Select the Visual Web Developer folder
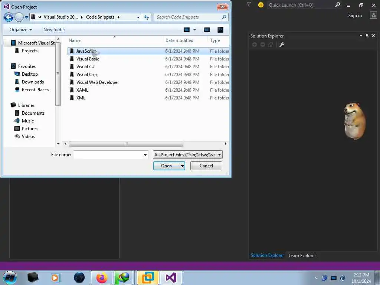380x285 pixels. click(x=148, y=82)
